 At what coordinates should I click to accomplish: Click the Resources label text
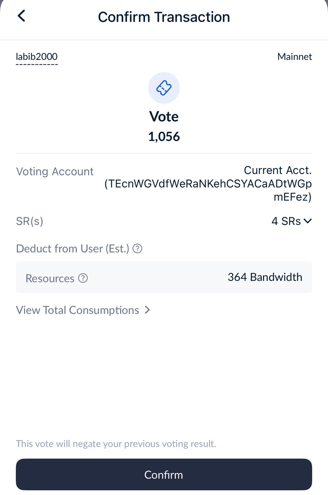[x=50, y=278]
